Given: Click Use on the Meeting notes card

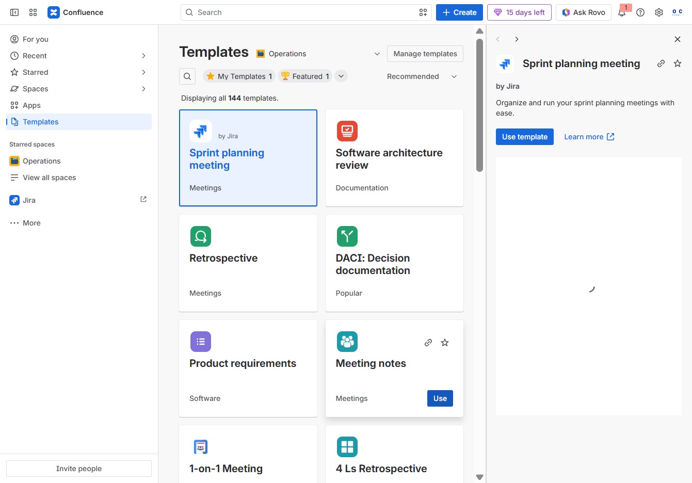Looking at the screenshot, I should (x=440, y=398).
